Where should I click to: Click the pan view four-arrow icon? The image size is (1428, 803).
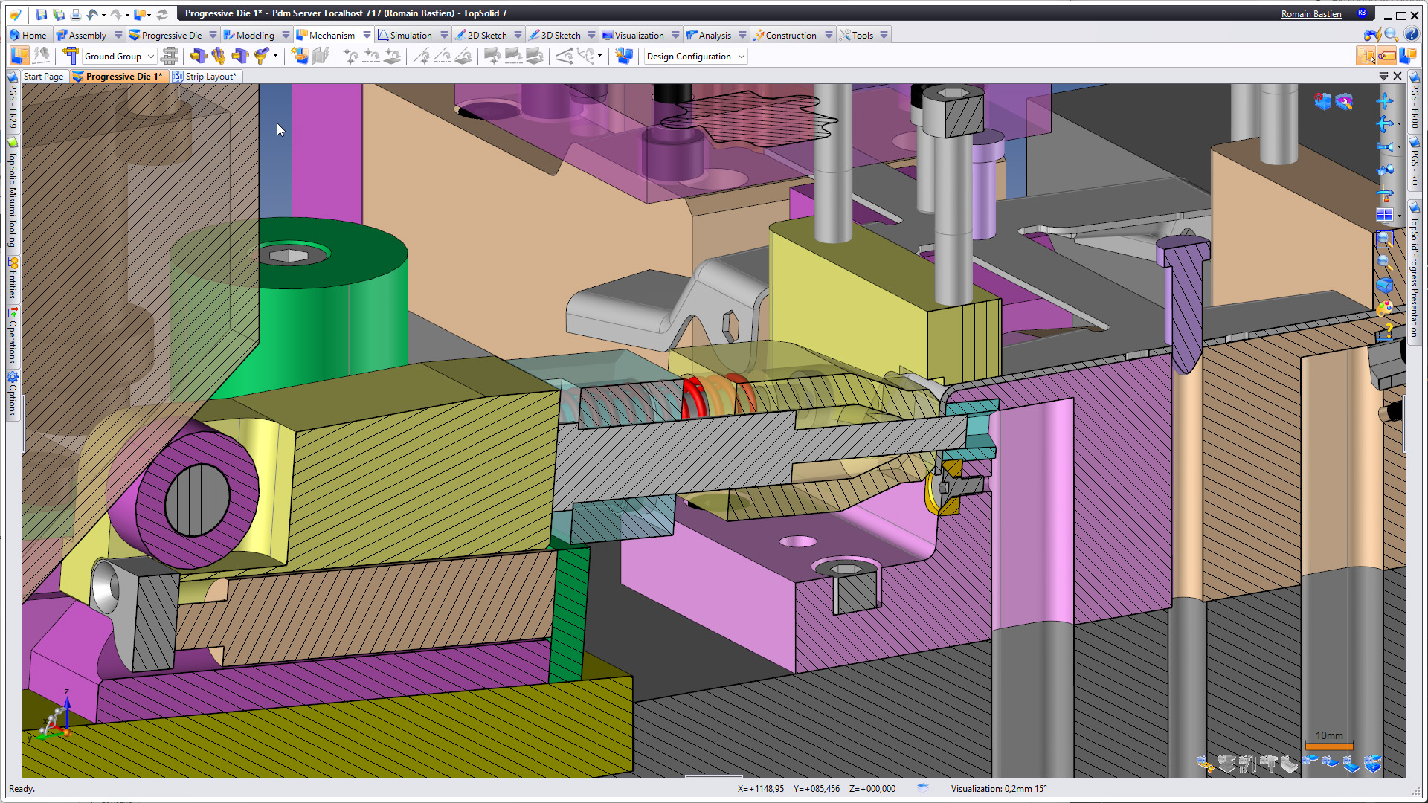pos(1384,102)
